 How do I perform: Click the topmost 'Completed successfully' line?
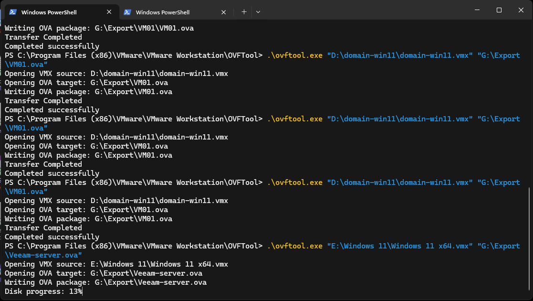pyautogui.click(x=52, y=46)
